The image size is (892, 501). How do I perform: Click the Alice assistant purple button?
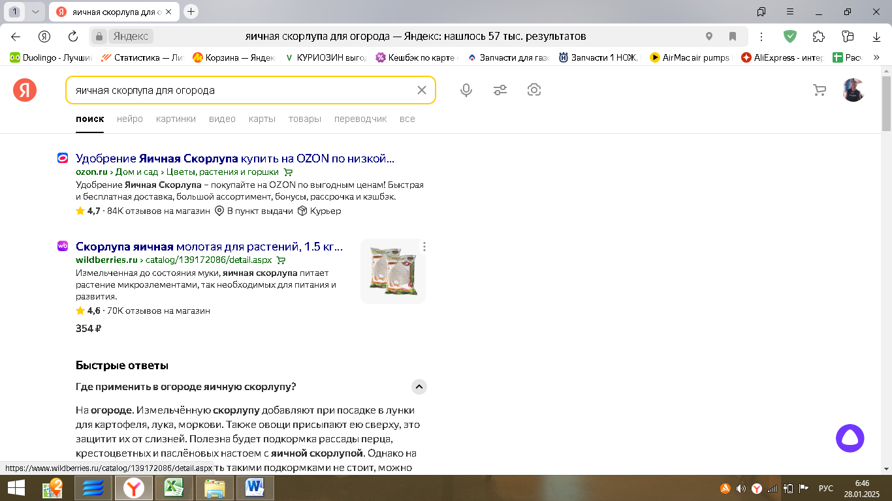pos(850,438)
